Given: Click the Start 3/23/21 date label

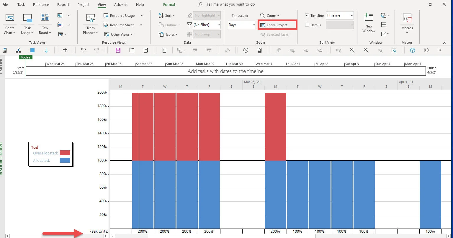Looking at the screenshot, I should [18, 70].
